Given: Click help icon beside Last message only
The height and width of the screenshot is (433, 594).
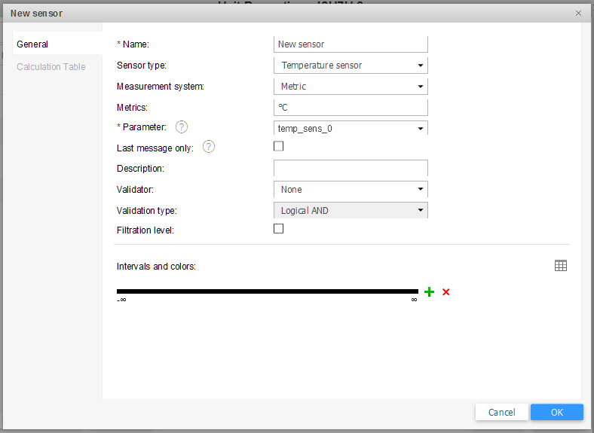Looking at the screenshot, I should click(x=209, y=147).
